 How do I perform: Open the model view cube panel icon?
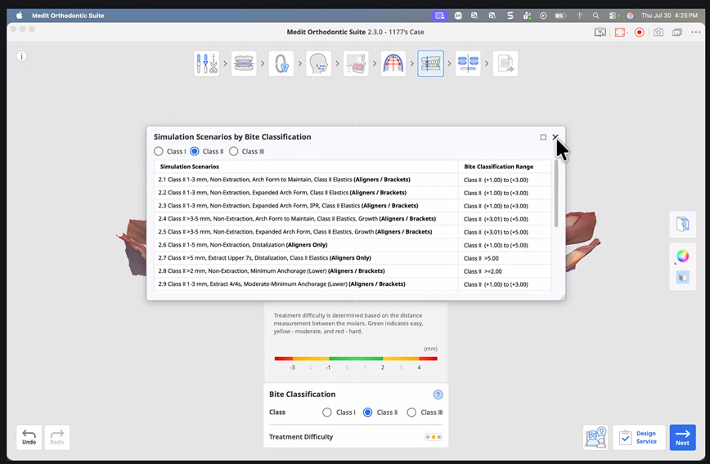[x=682, y=225]
